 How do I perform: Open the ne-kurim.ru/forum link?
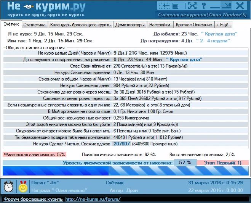click(x=93, y=199)
